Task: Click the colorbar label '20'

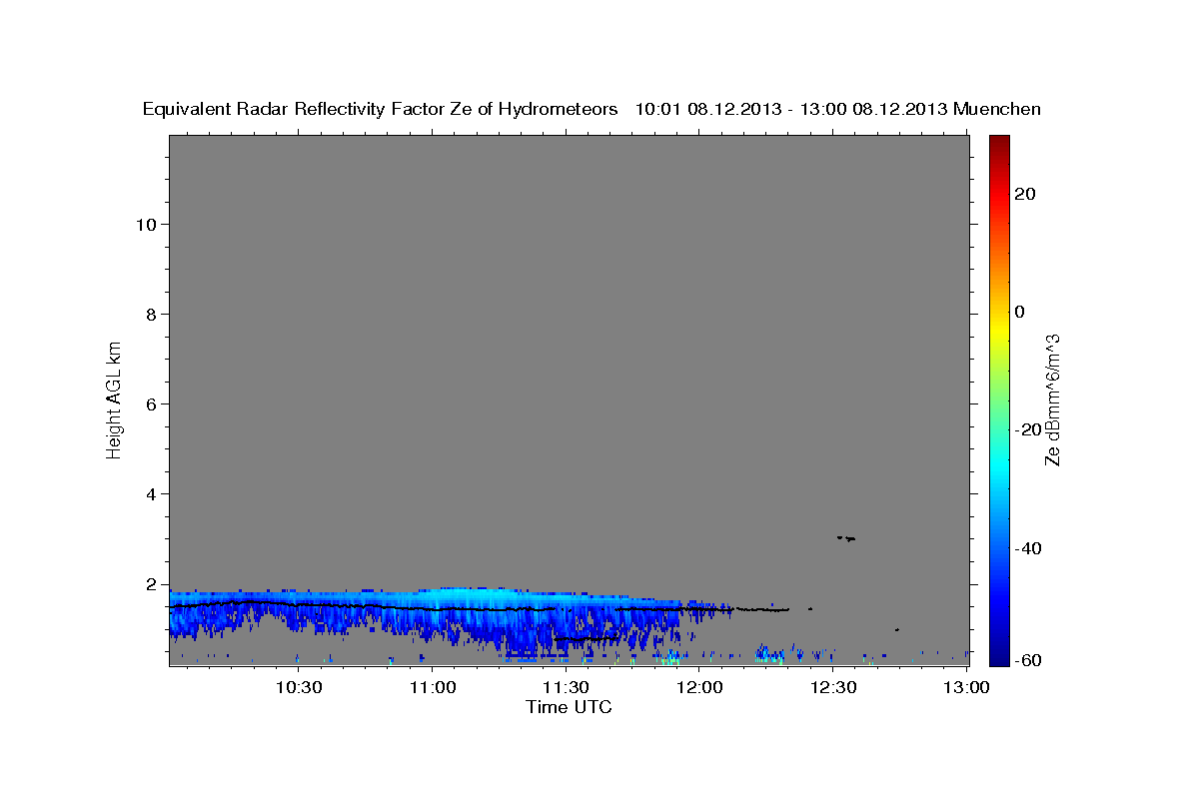Action: (x=1025, y=194)
